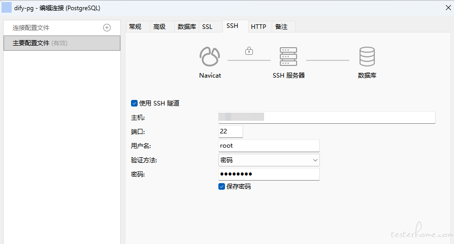Click the 用户名 field containing root
The width and height of the screenshot is (454, 244).
tap(269, 146)
